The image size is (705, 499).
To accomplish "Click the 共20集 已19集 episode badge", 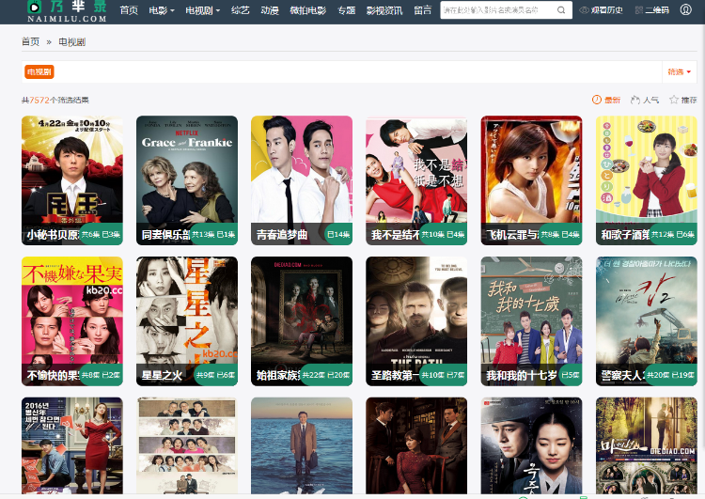I will (670, 375).
